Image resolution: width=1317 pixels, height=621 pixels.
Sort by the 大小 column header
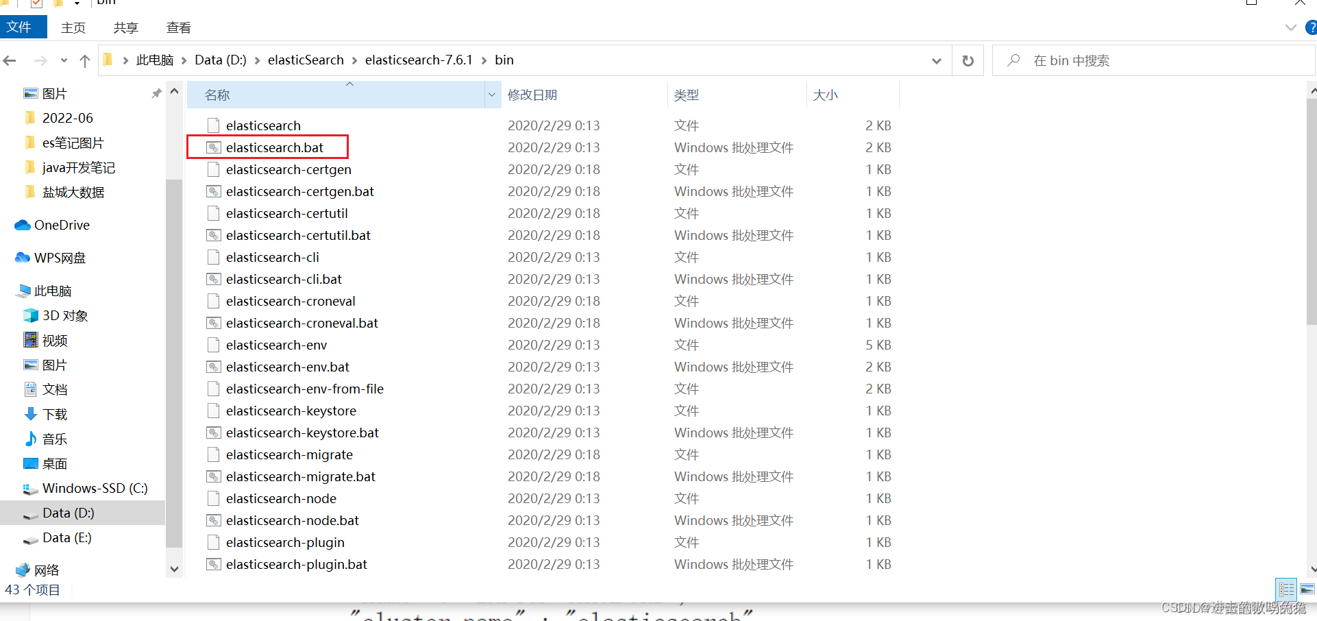pos(853,95)
